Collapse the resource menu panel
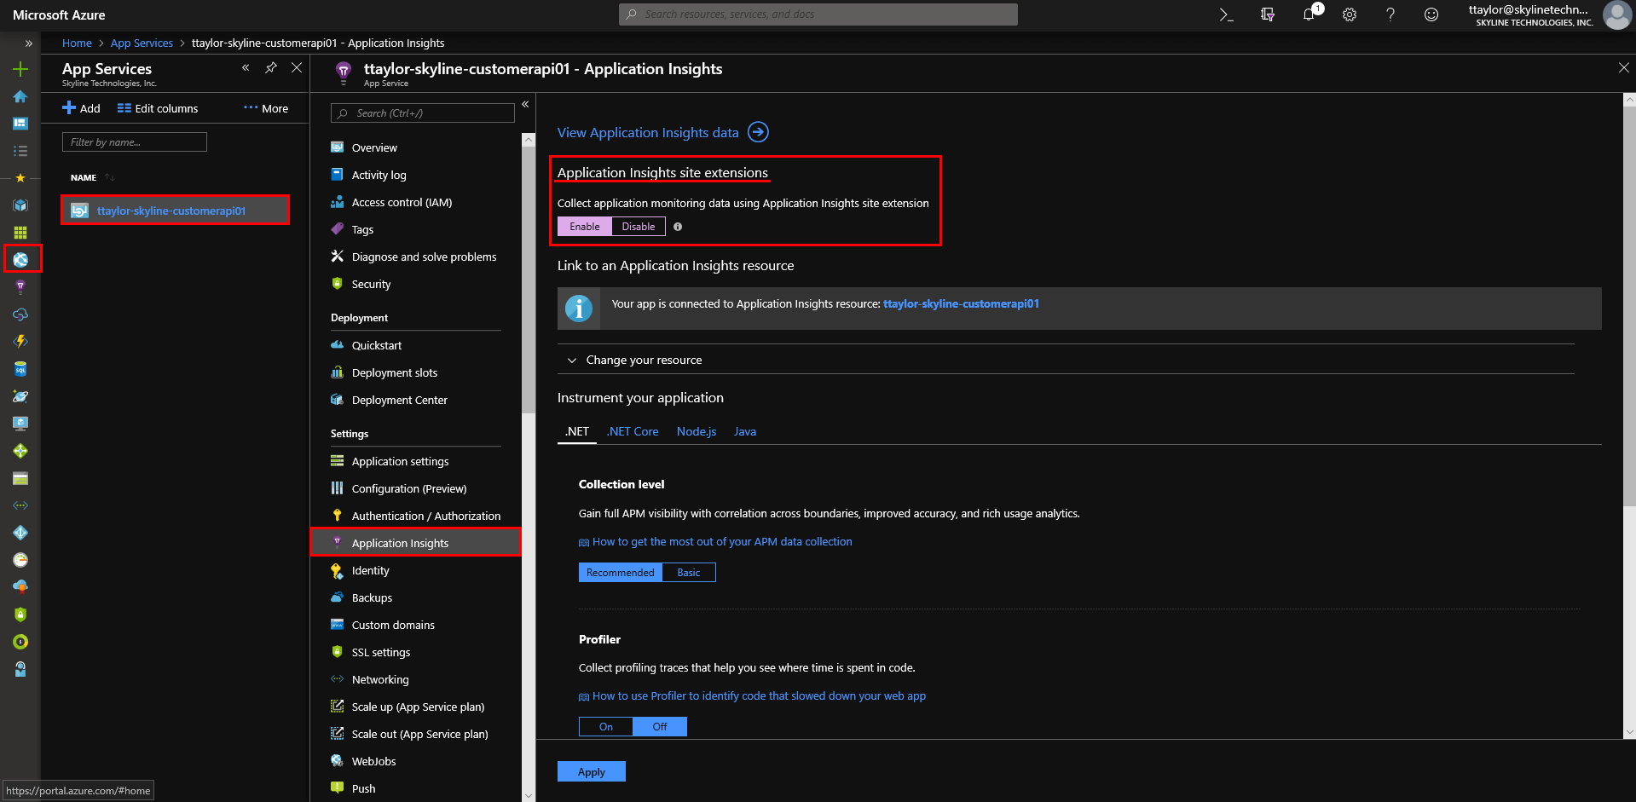Image resolution: width=1636 pixels, height=802 pixels. 525,104
